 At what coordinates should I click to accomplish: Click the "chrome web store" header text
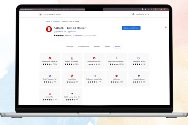coord(52,14)
